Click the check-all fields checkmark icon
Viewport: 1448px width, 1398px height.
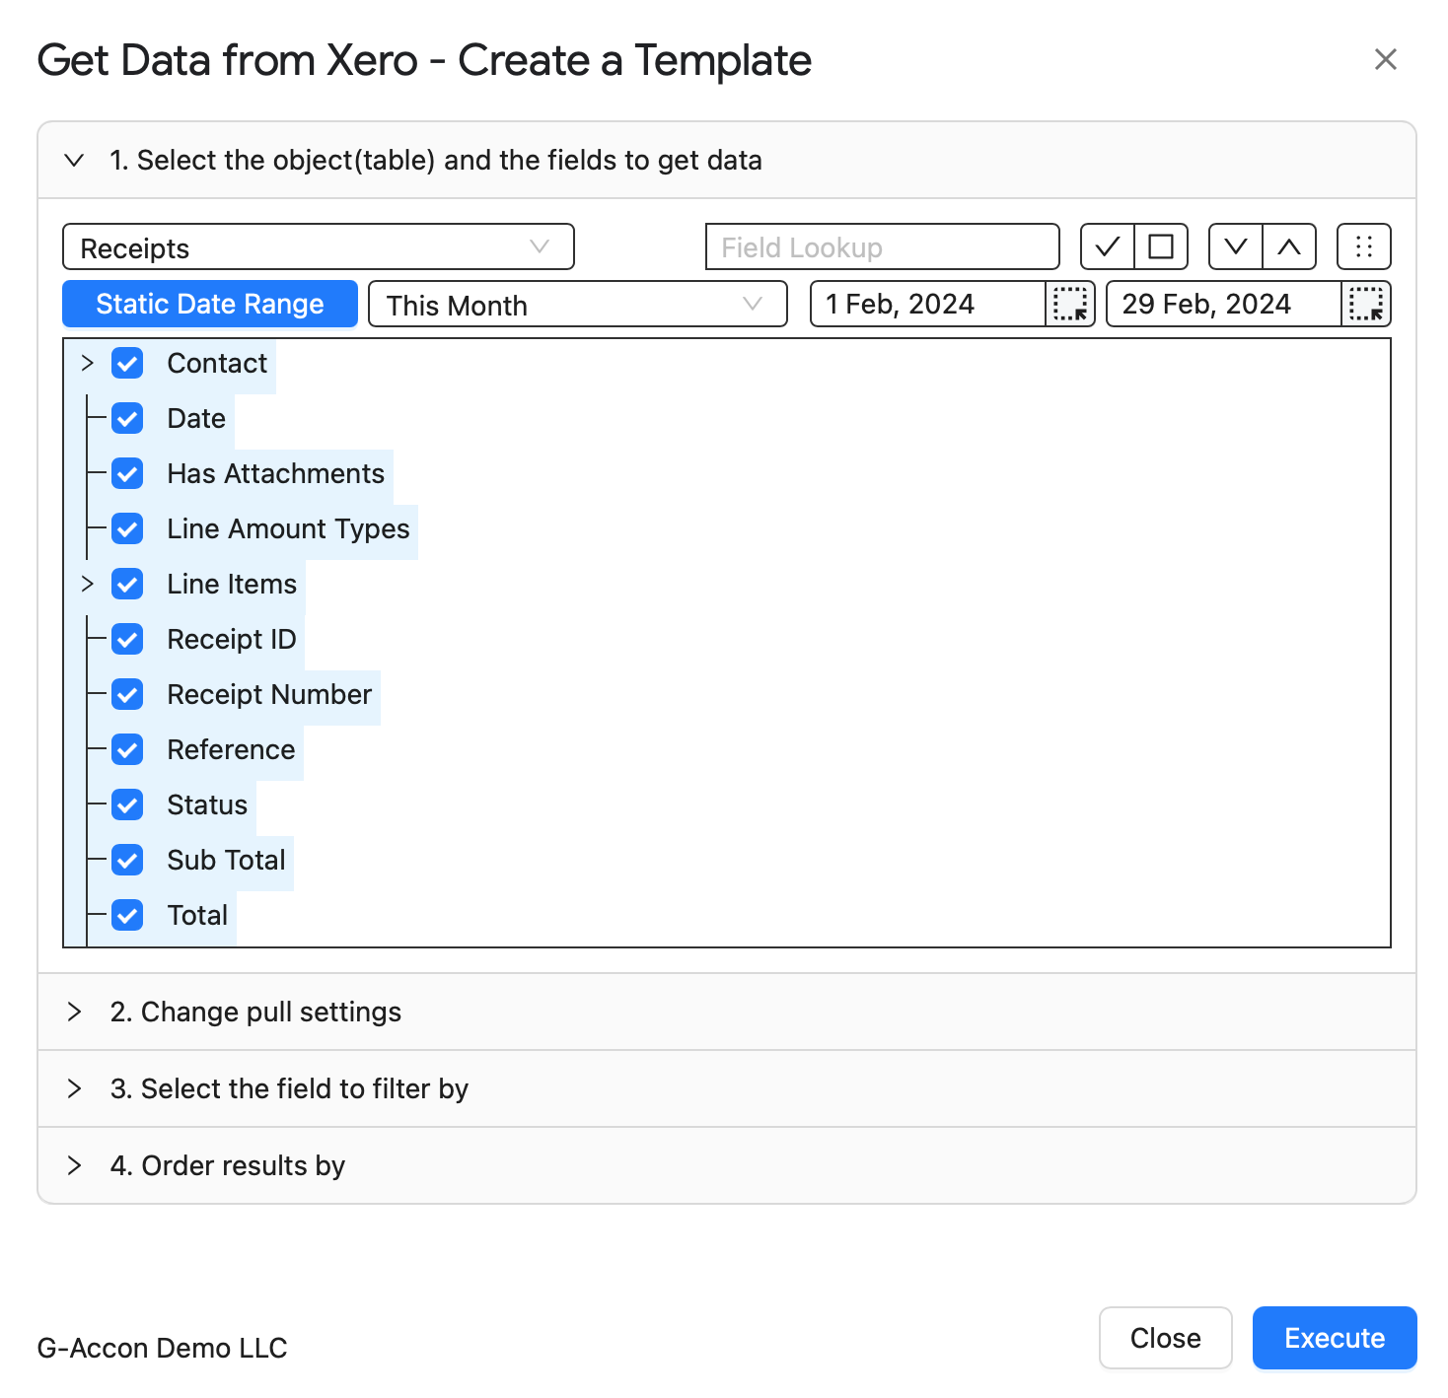[x=1108, y=246]
